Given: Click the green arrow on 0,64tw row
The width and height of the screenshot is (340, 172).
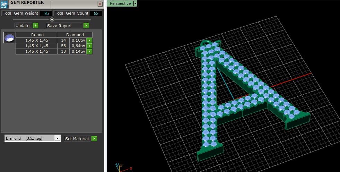Looking at the screenshot, I should [x=89, y=46].
